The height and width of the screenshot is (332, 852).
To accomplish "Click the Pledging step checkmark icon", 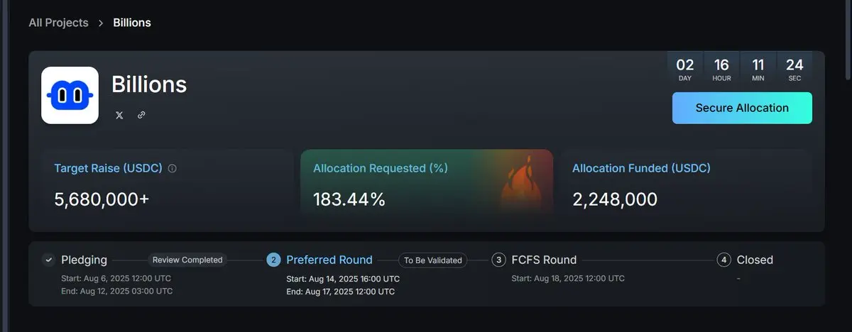I will (48, 260).
